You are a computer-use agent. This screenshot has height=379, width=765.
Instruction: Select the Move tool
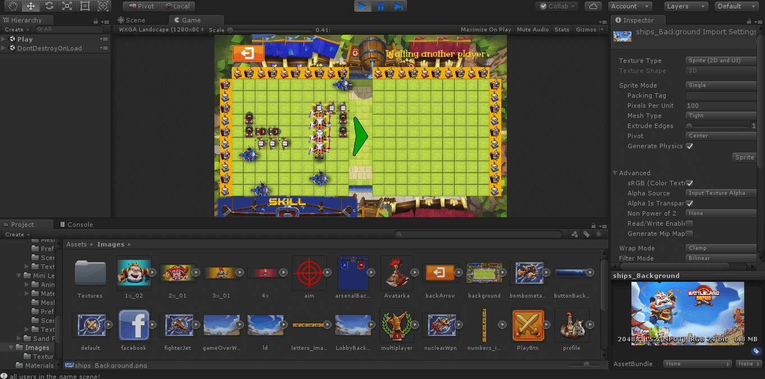click(31, 6)
